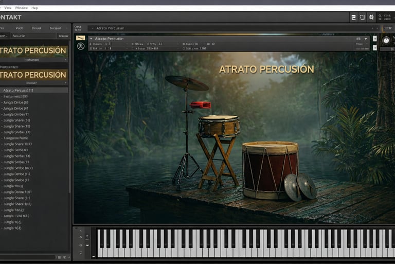Select the highlighted Atrato Percusió list row
The width and height of the screenshot is (395, 264).
34,90
